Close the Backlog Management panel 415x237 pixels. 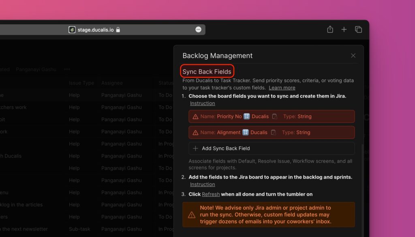click(353, 55)
